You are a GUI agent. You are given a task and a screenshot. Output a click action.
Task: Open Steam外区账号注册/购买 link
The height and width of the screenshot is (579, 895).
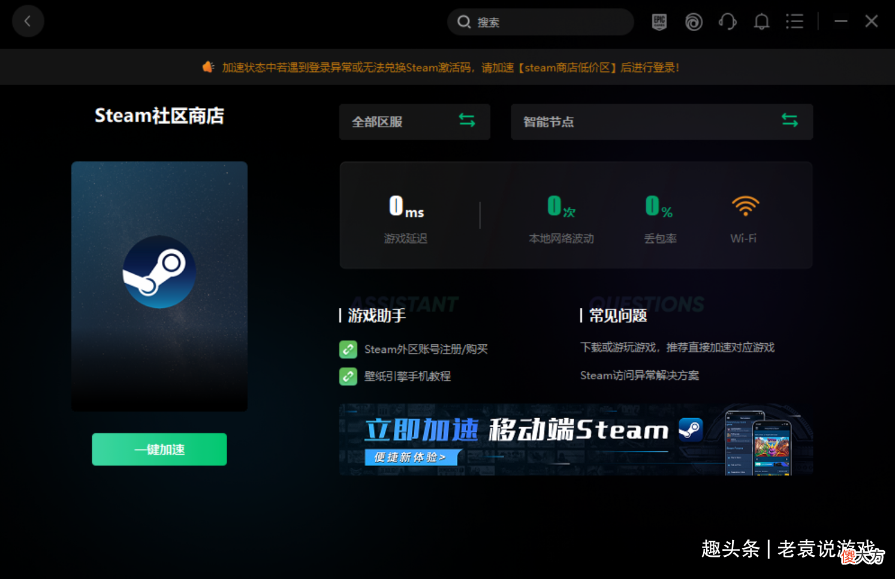point(426,349)
